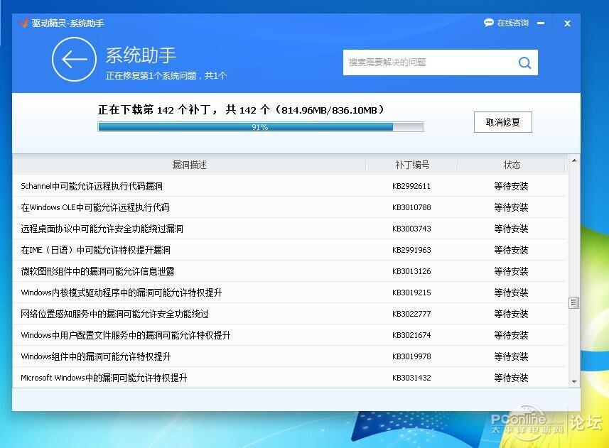
Task: Click the back arrow circle icon
Action: [x=74, y=60]
